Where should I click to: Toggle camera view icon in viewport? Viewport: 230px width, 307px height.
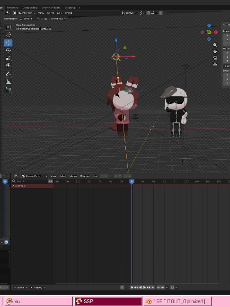point(215,58)
